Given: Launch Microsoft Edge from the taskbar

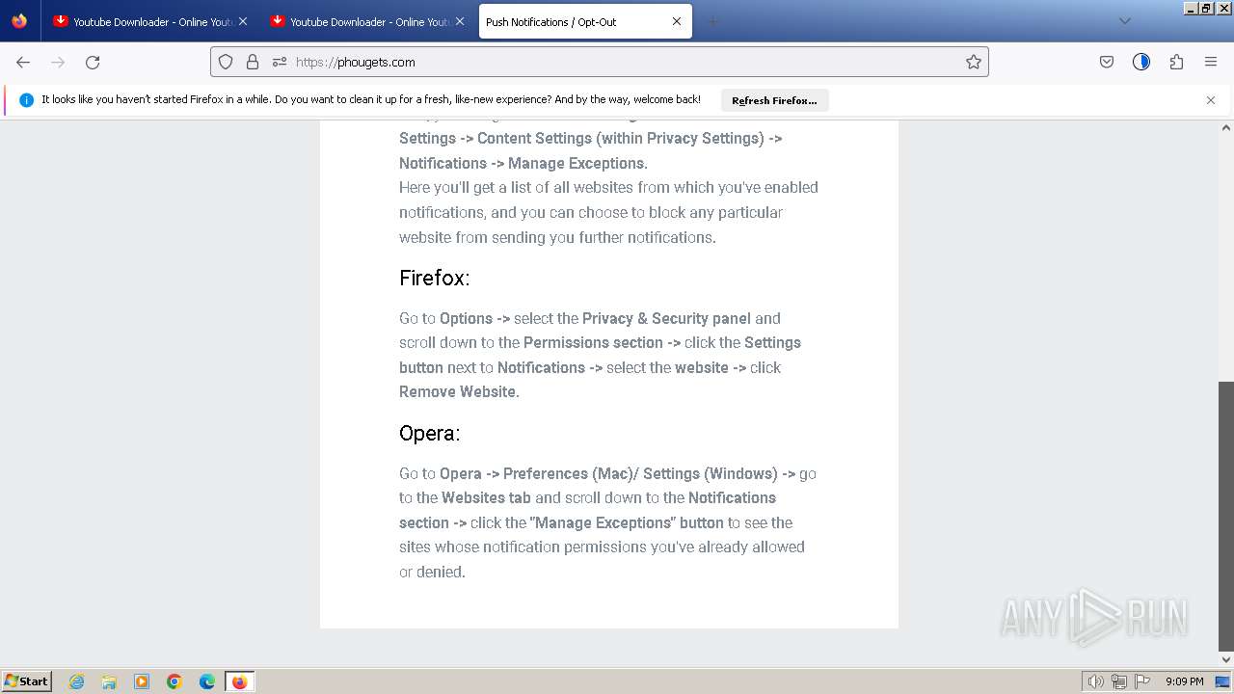Looking at the screenshot, I should pyautogui.click(x=207, y=681).
